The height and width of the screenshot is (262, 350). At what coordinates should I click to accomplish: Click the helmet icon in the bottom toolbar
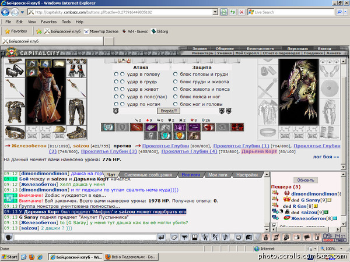[249, 238]
